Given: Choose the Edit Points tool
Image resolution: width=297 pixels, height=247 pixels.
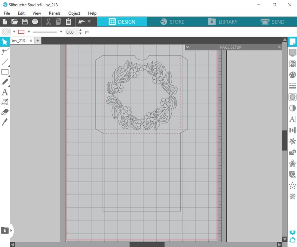Looking at the screenshot, I should click(x=5, y=52).
